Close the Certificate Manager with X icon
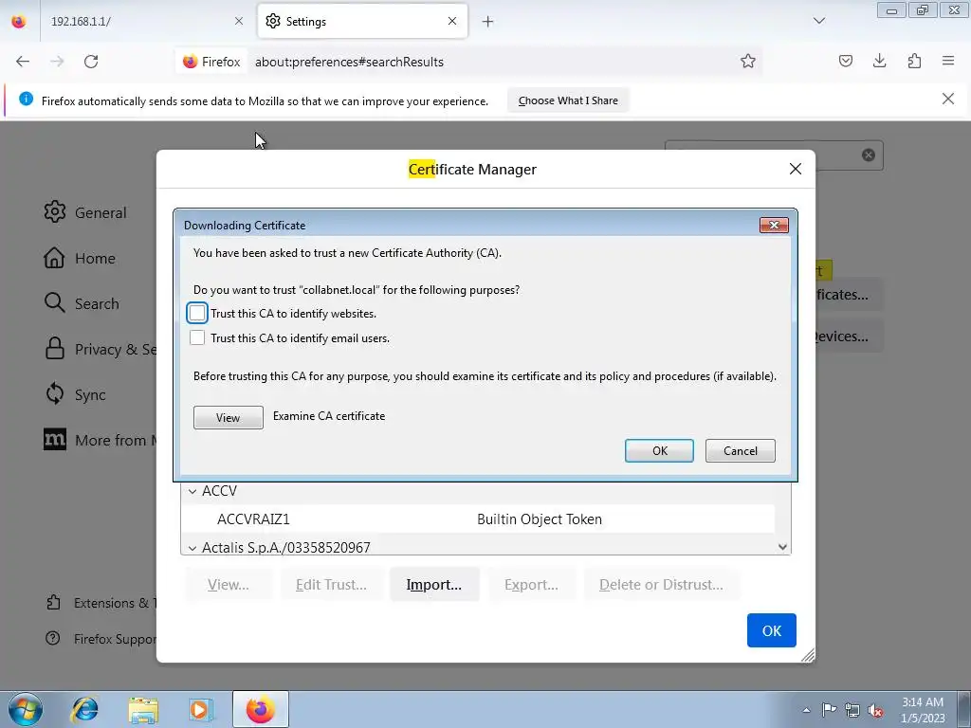The width and height of the screenshot is (971, 728). tap(796, 169)
